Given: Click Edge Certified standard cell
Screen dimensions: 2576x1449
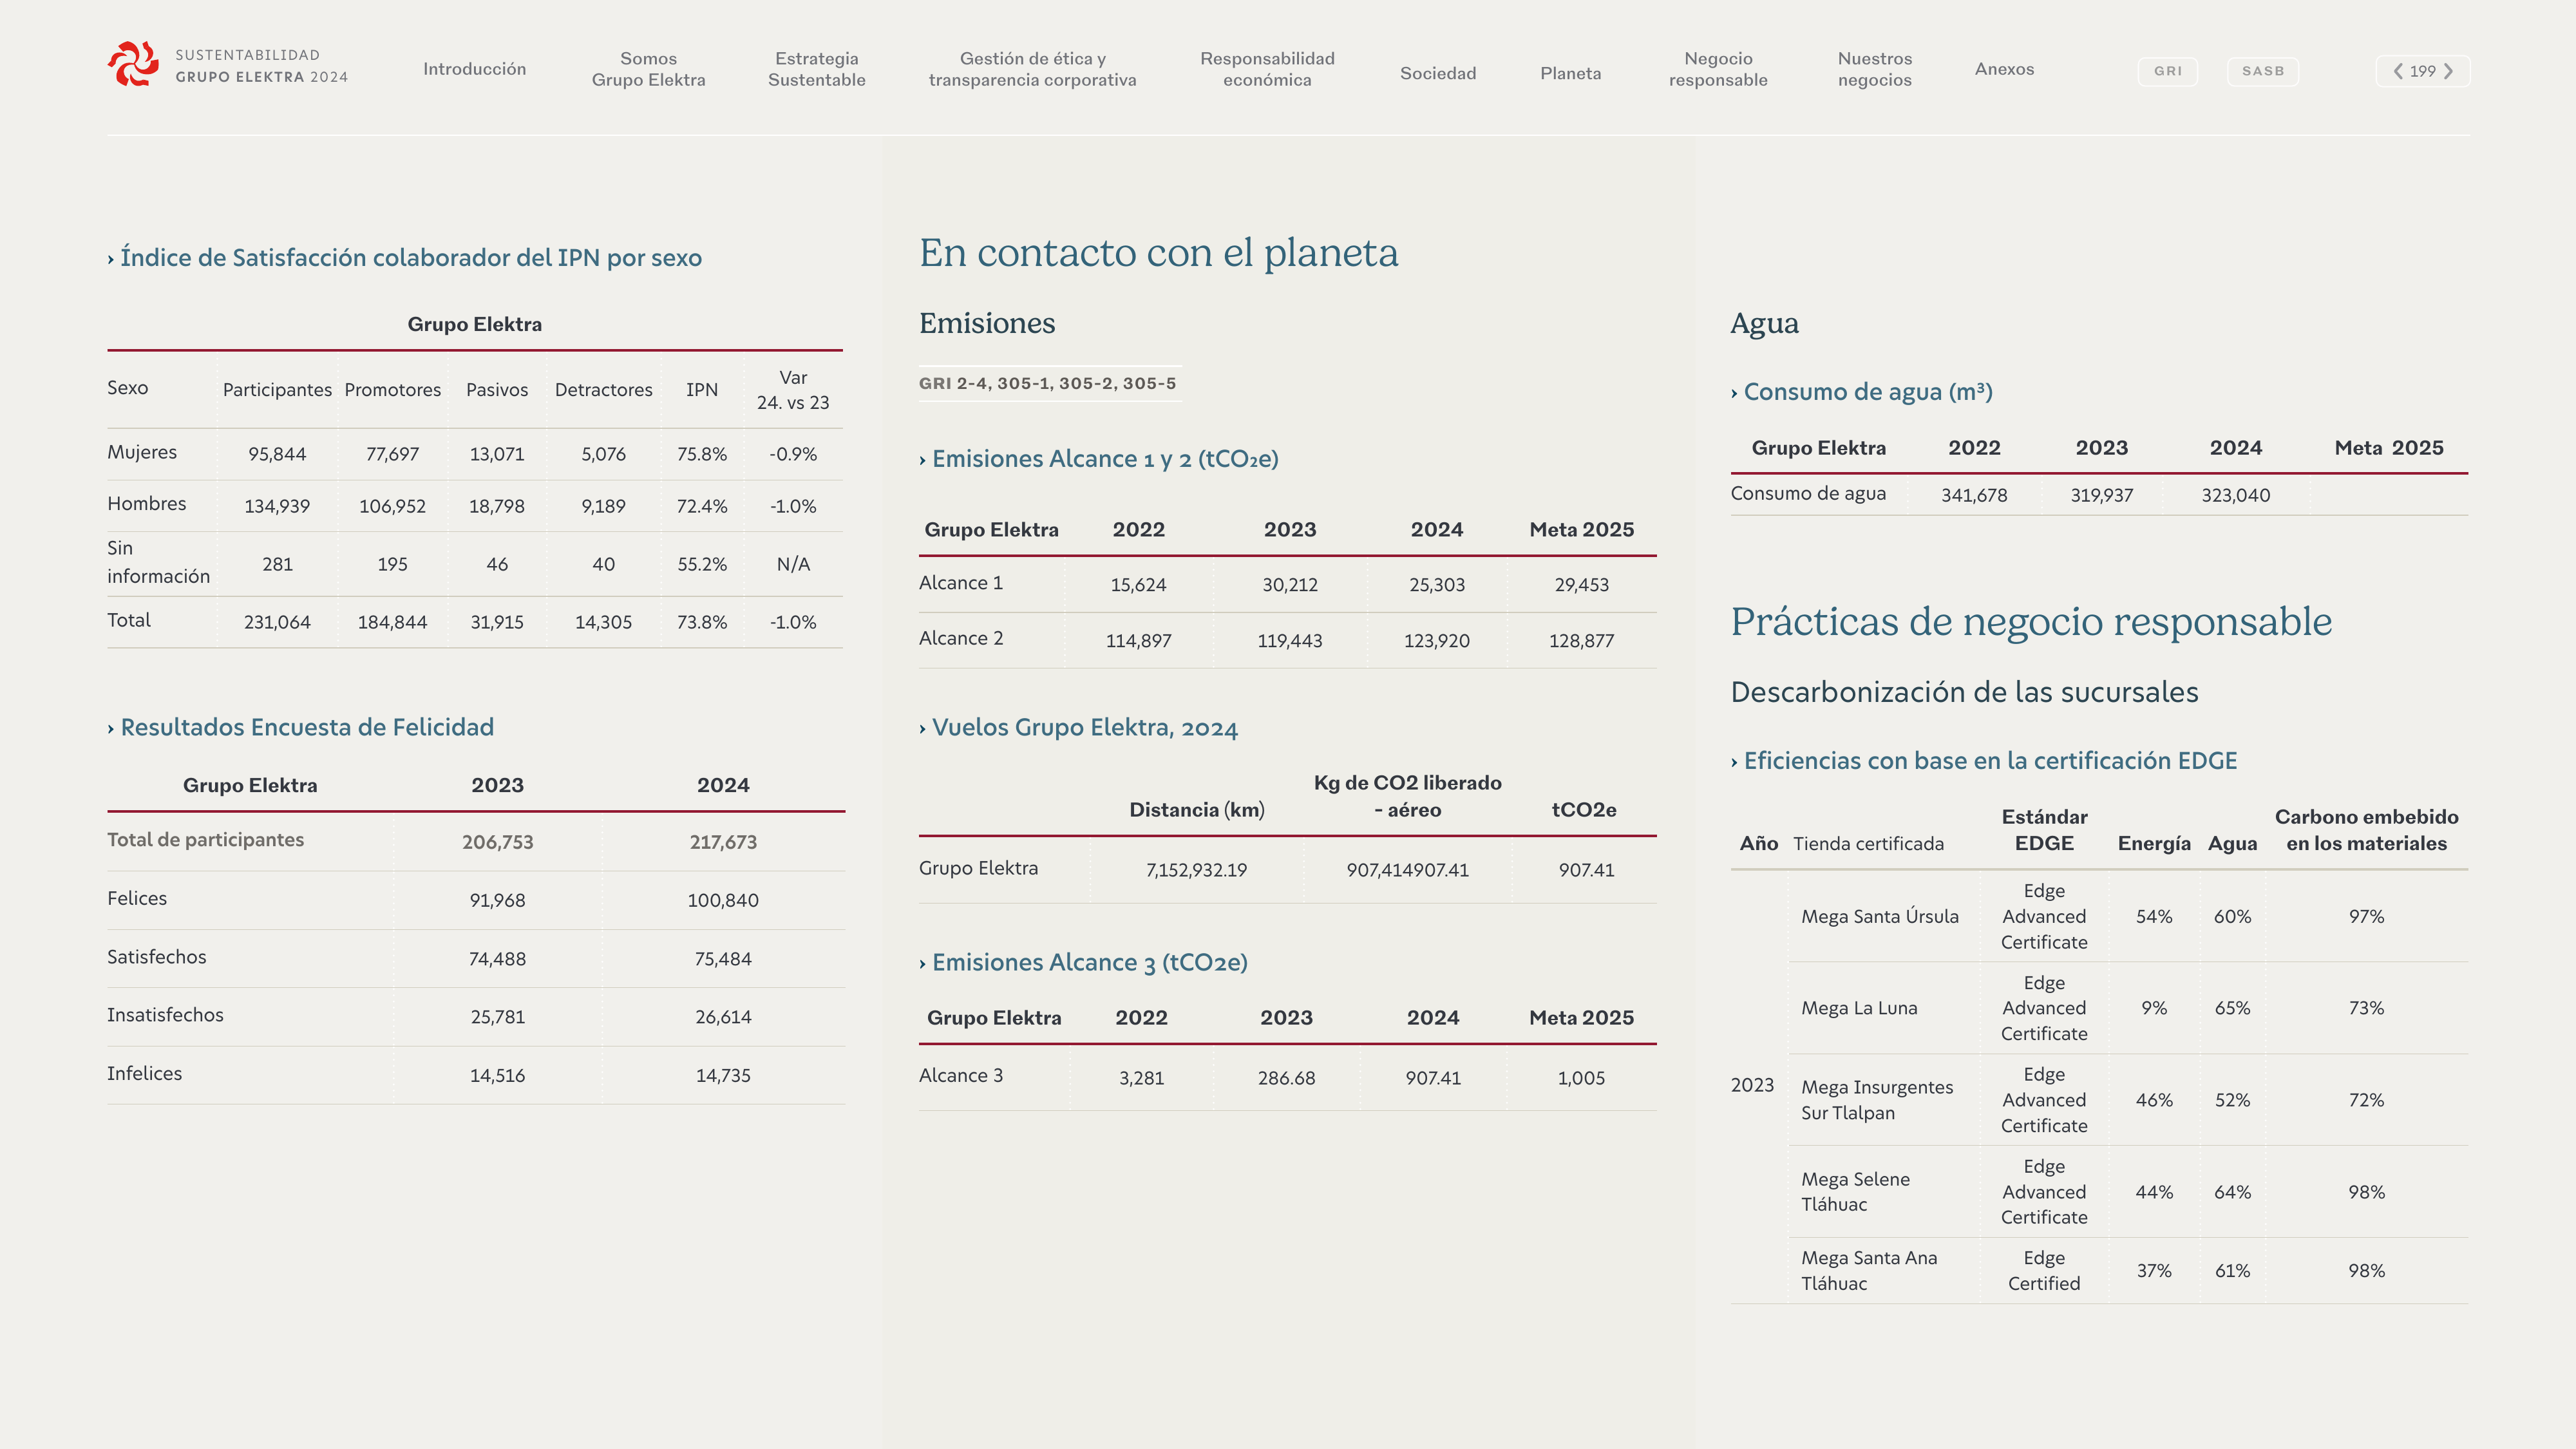Looking at the screenshot, I should 2043,1271.
